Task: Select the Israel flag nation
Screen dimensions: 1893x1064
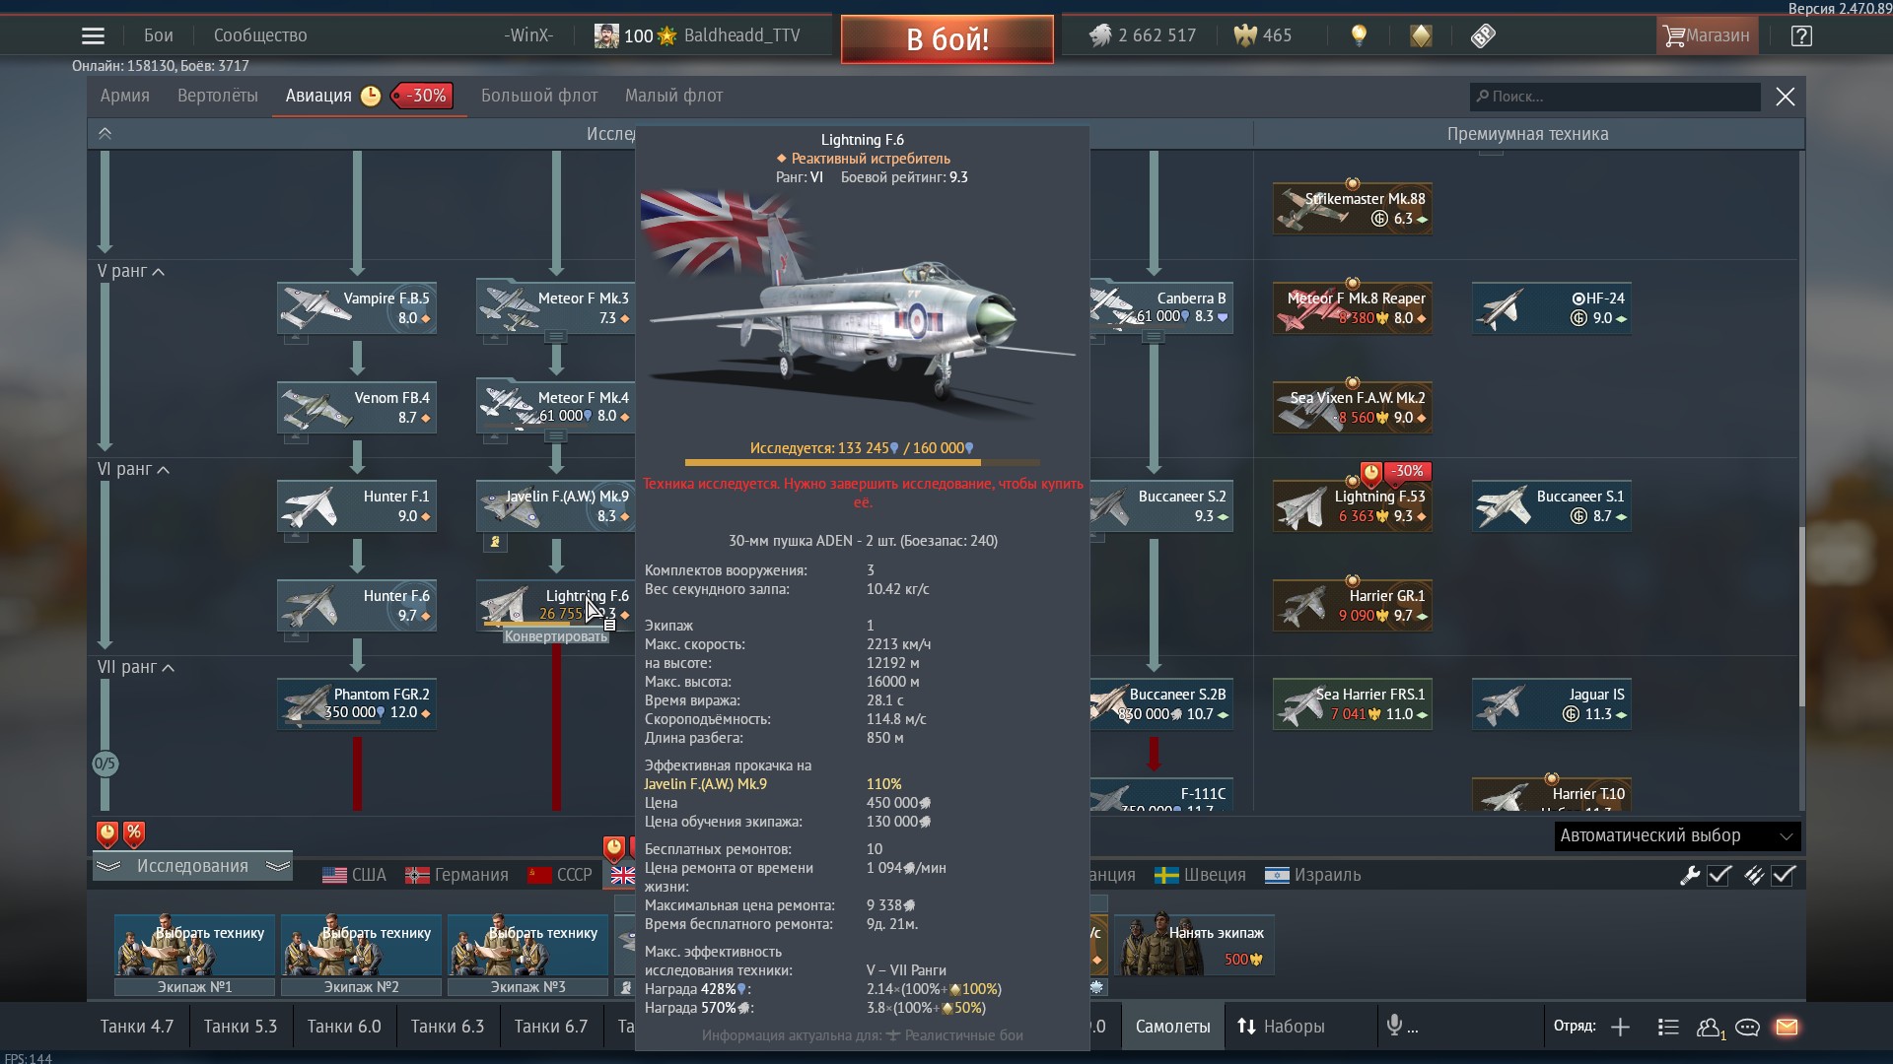Action: pyautogui.click(x=1312, y=875)
